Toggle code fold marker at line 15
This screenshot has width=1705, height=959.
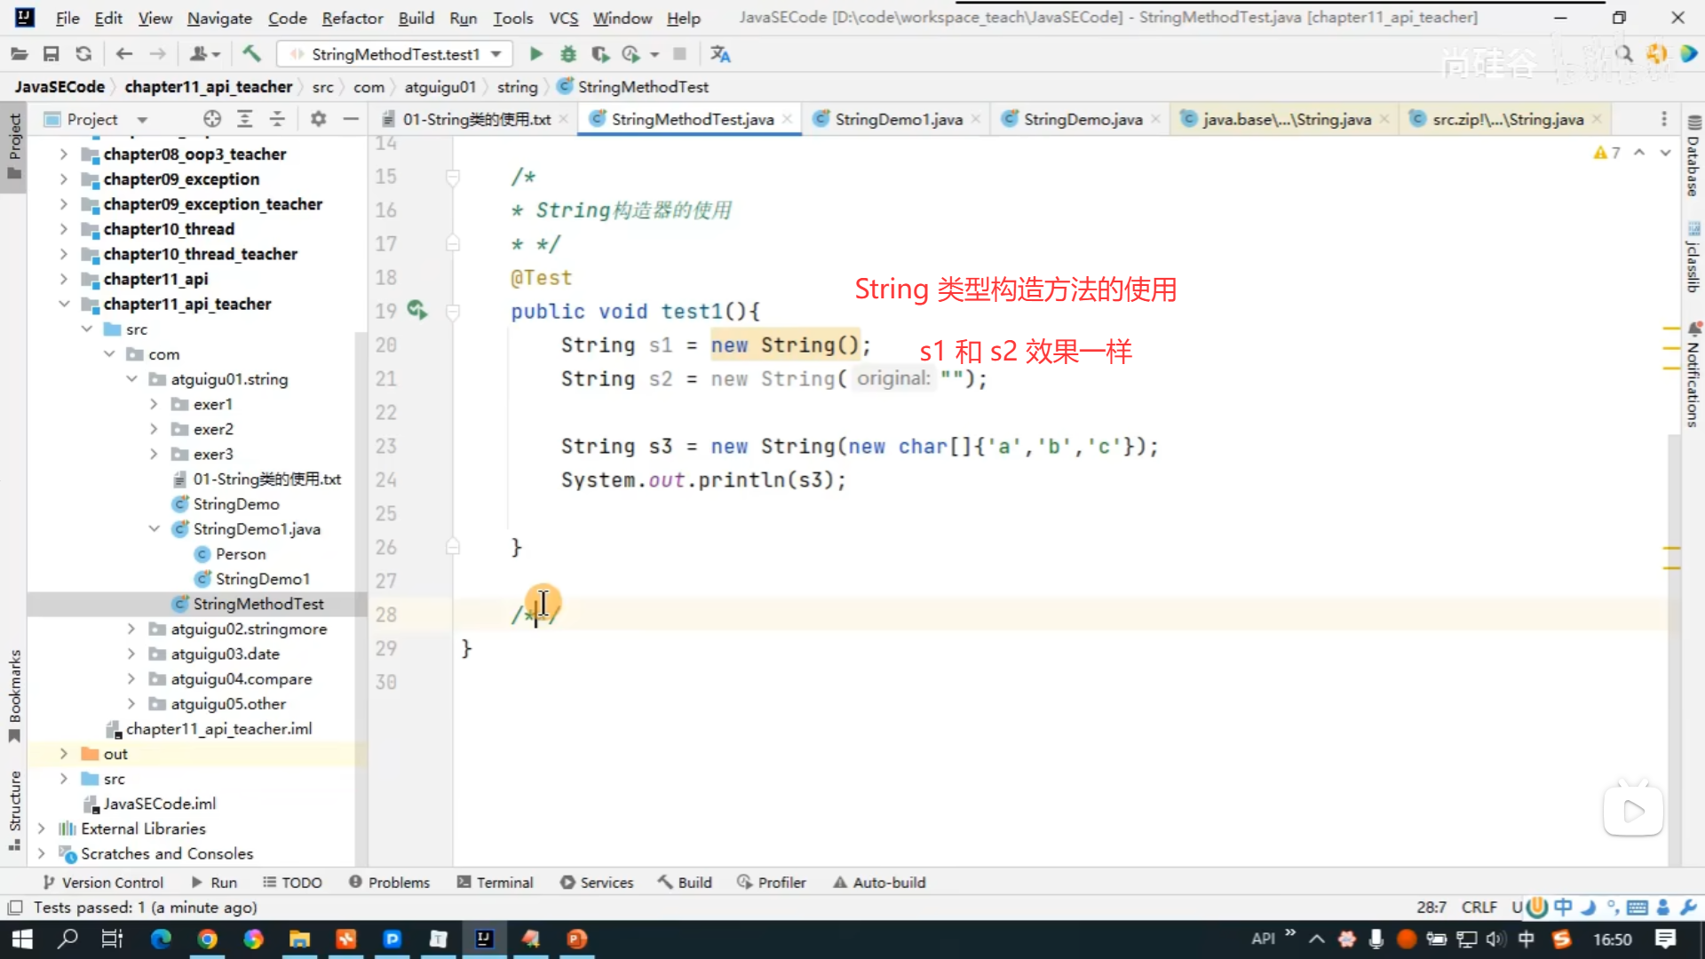pos(453,177)
